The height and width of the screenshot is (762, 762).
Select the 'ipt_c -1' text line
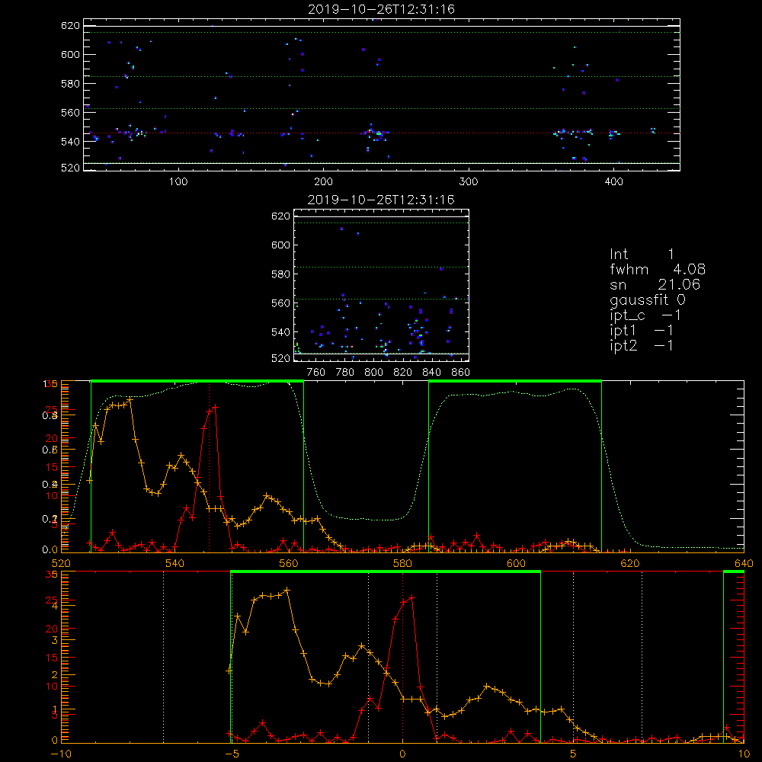(645, 315)
